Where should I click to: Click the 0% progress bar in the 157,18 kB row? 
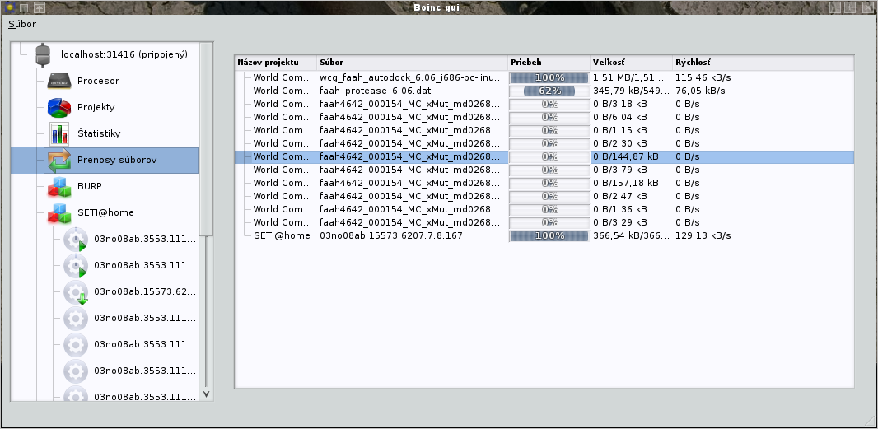pos(549,183)
